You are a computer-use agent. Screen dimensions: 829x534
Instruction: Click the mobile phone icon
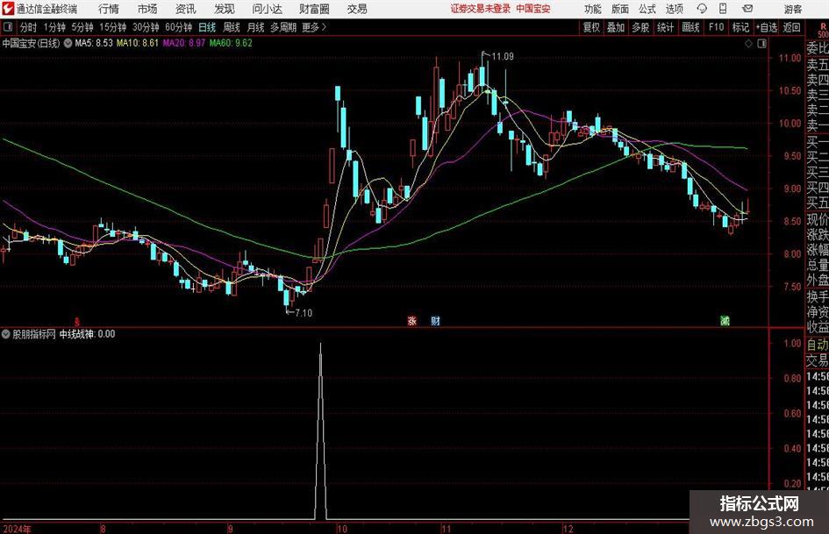pyautogui.click(x=723, y=9)
